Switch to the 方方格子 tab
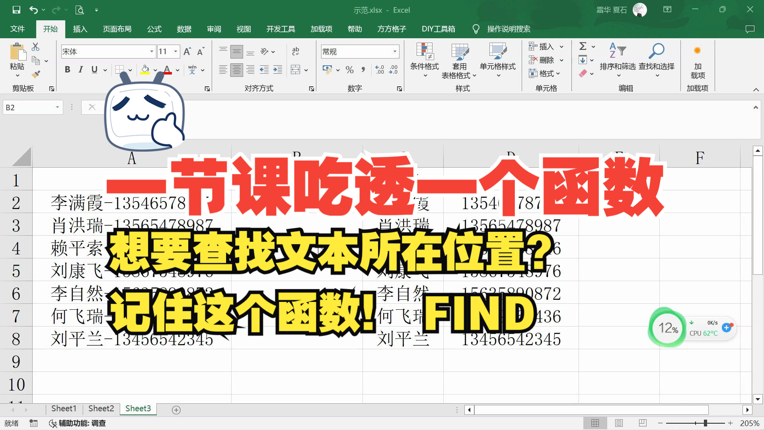 coord(392,29)
